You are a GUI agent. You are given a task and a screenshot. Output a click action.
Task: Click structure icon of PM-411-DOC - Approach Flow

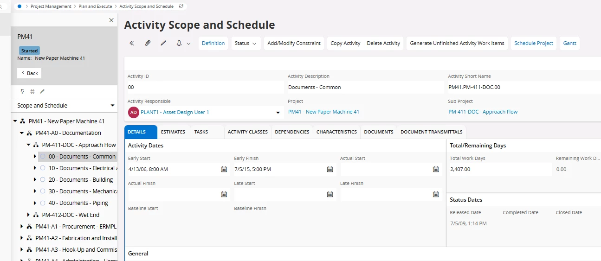[x=36, y=145]
